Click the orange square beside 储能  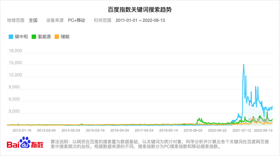(x=57, y=37)
